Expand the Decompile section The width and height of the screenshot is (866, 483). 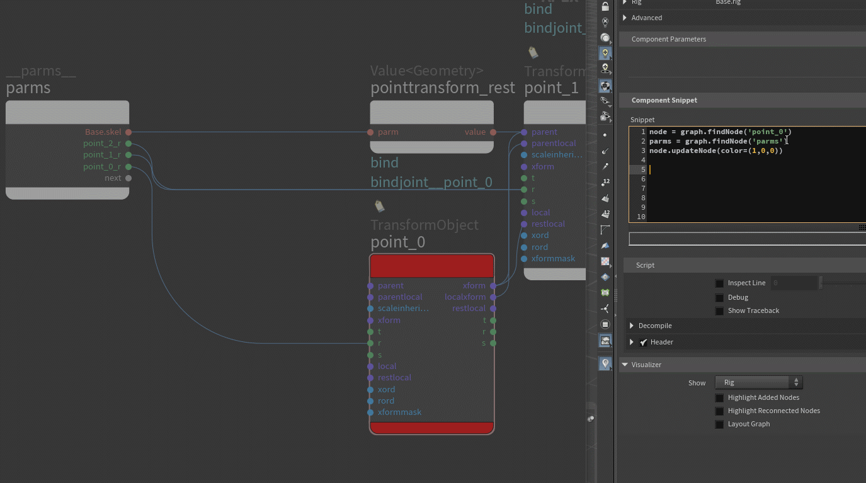(x=632, y=326)
